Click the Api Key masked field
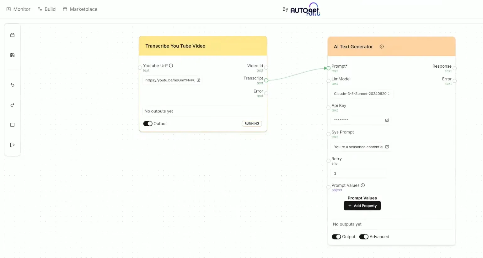 (361, 120)
